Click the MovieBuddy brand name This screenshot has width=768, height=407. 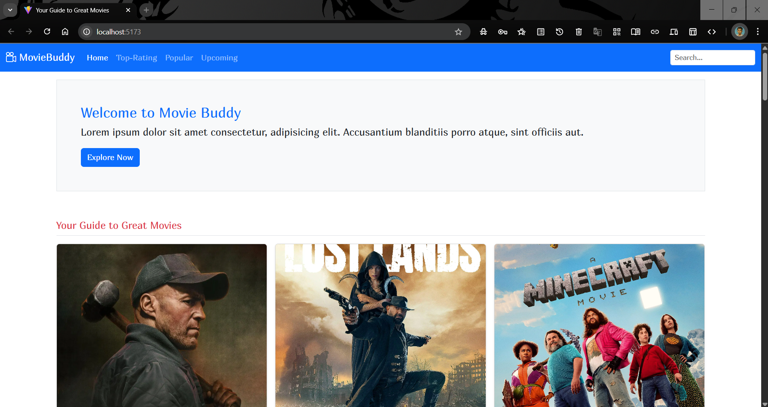[47, 57]
